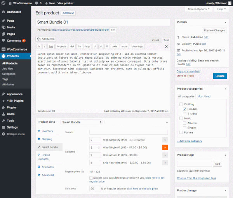Click Move to Trash link
233x198 pixels.
click(185, 76)
